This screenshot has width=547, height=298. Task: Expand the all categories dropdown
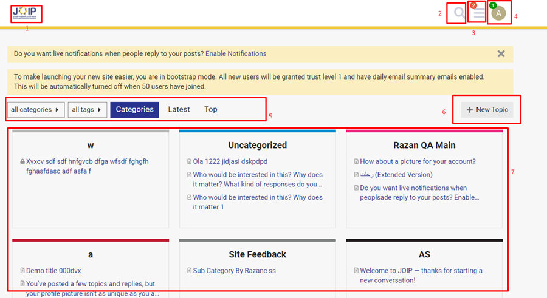point(36,110)
